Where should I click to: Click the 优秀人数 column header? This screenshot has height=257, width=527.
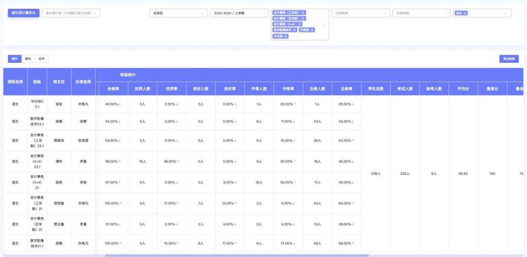[143, 89]
